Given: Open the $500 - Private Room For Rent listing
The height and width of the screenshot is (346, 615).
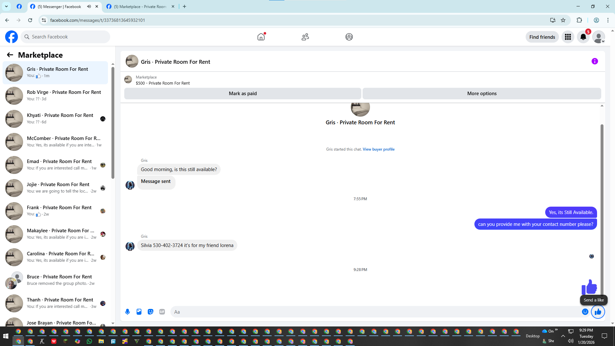Looking at the screenshot, I should pyautogui.click(x=163, y=83).
